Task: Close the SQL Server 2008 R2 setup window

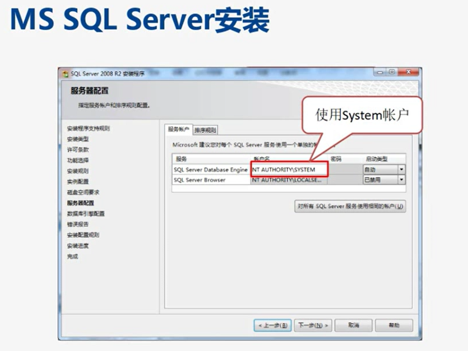Action: pyautogui.click(x=409, y=73)
